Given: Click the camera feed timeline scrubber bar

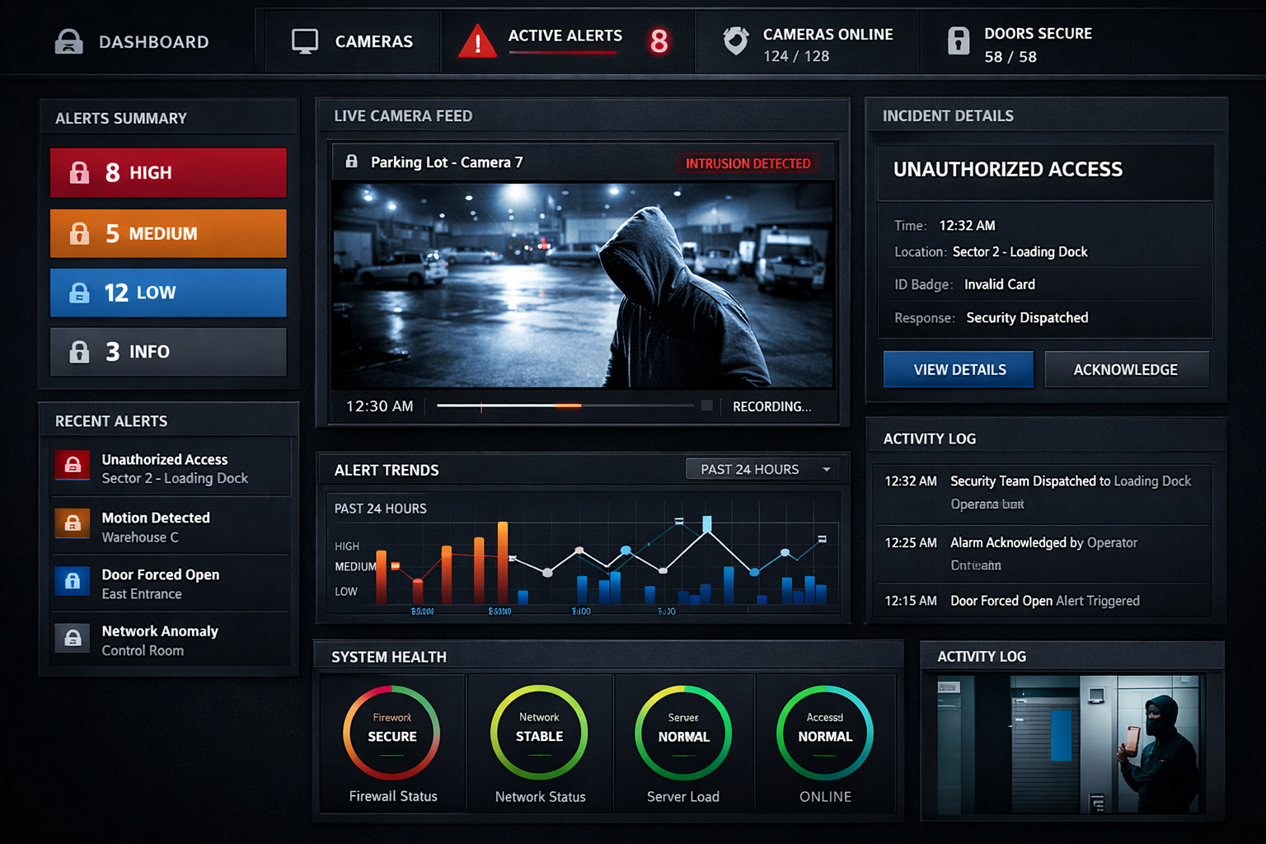Looking at the screenshot, I should [565, 406].
